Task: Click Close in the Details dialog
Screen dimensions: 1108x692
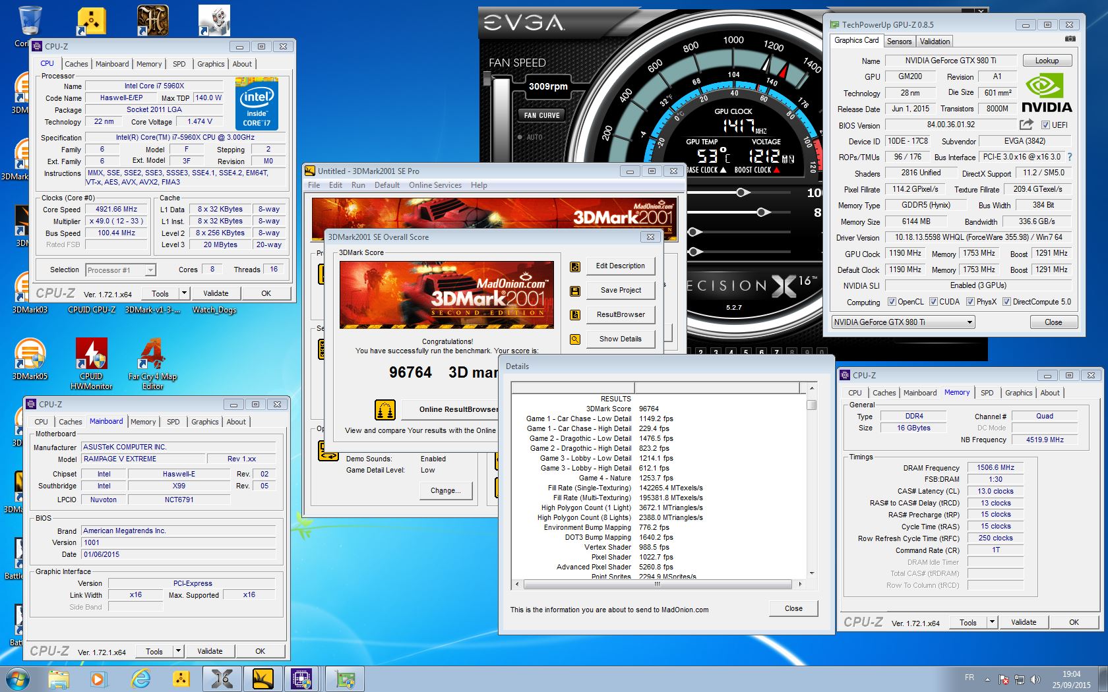Action: [793, 608]
